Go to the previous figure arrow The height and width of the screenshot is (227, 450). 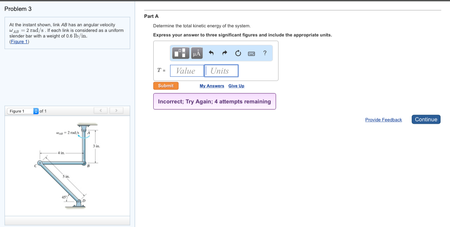coord(101,111)
